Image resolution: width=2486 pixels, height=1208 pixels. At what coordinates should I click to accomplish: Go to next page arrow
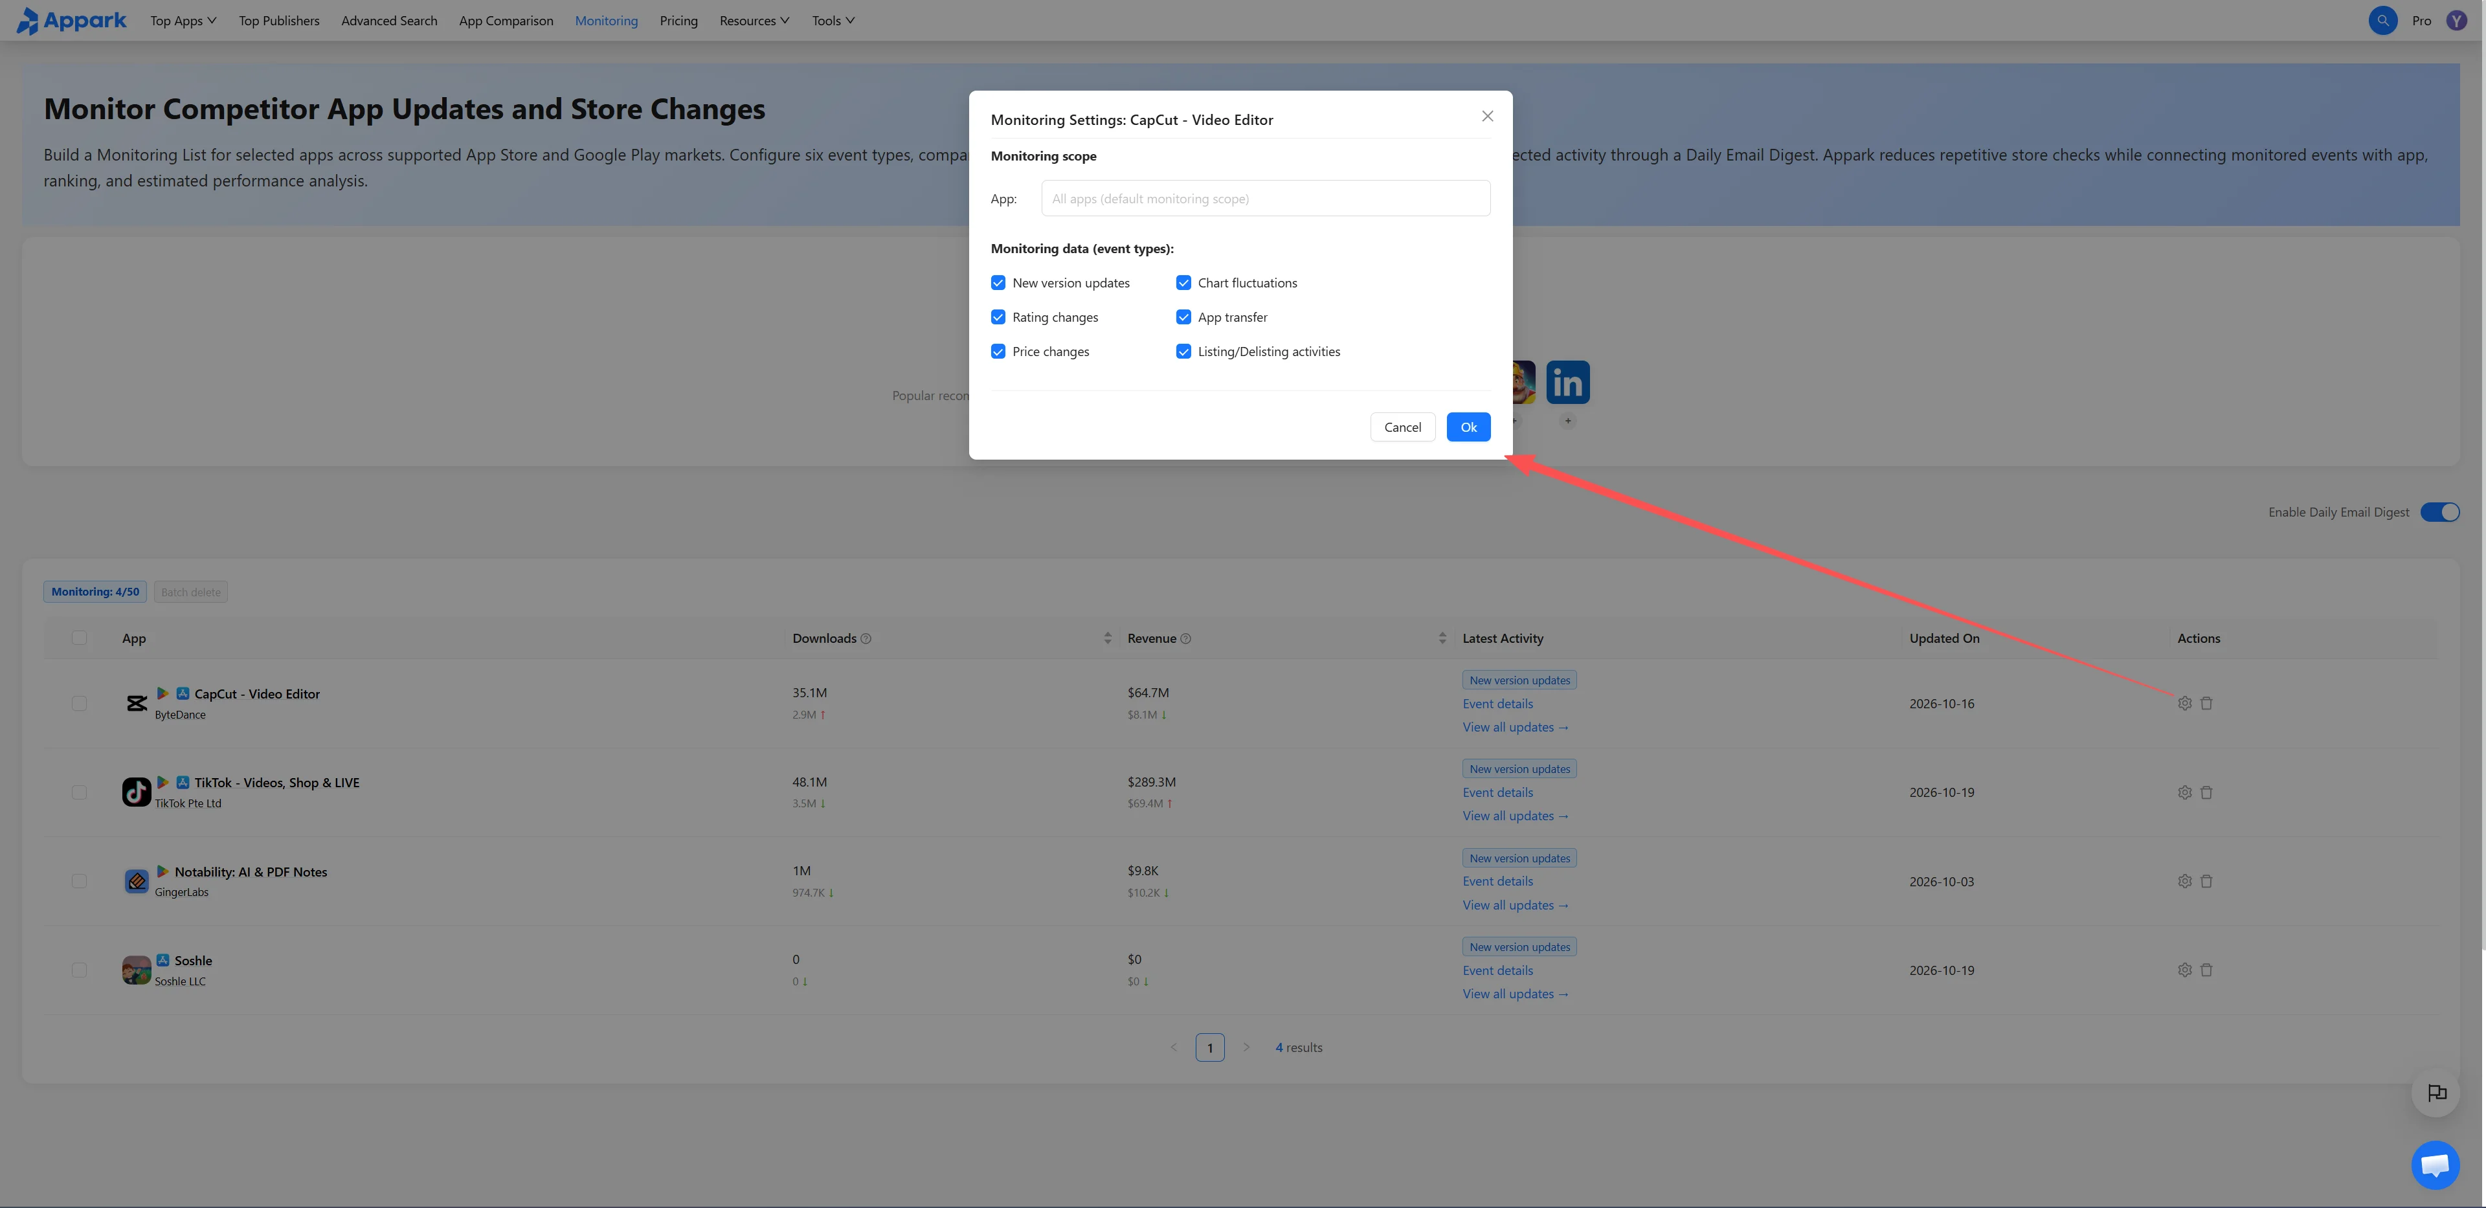click(x=1246, y=1048)
